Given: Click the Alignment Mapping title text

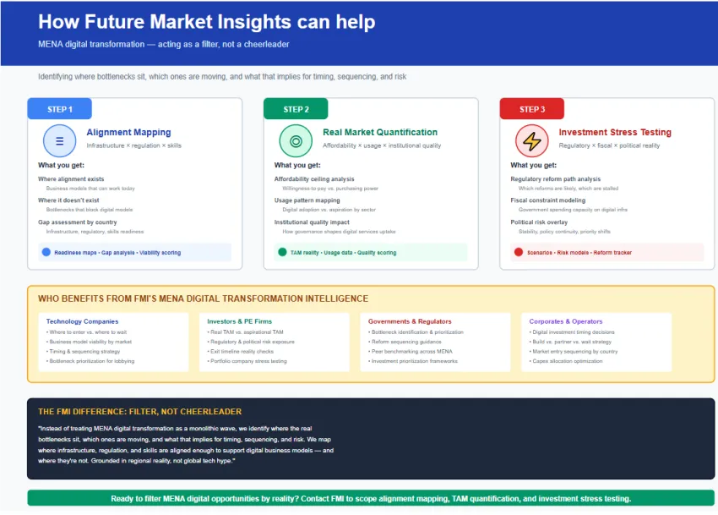Looking at the screenshot, I should pyautogui.click(x=128, y=133).
